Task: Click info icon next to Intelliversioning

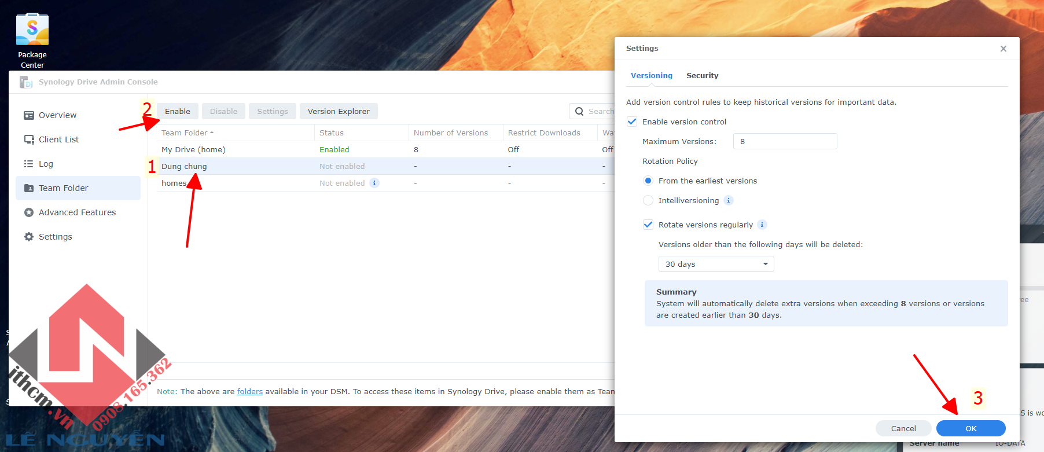Action: tap(729, 200)
